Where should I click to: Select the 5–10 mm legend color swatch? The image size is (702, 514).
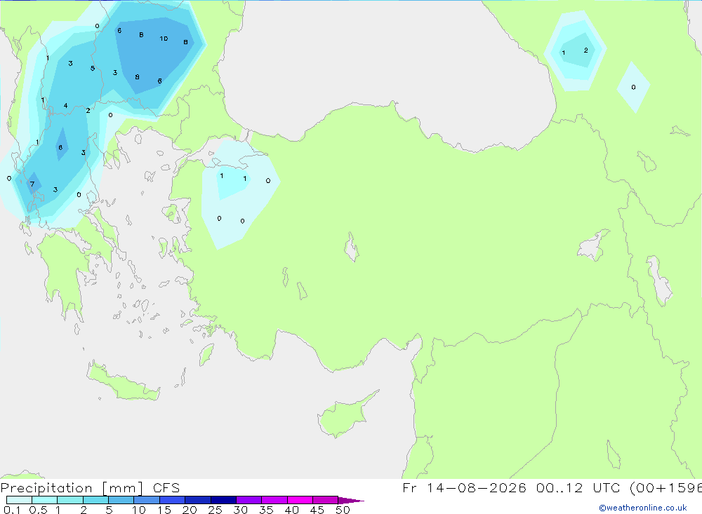121,500
